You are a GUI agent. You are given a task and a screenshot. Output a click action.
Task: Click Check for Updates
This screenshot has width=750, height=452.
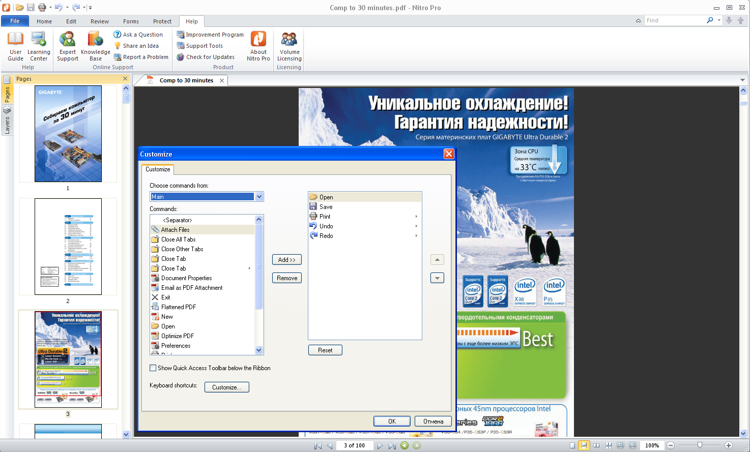[206, 57]
